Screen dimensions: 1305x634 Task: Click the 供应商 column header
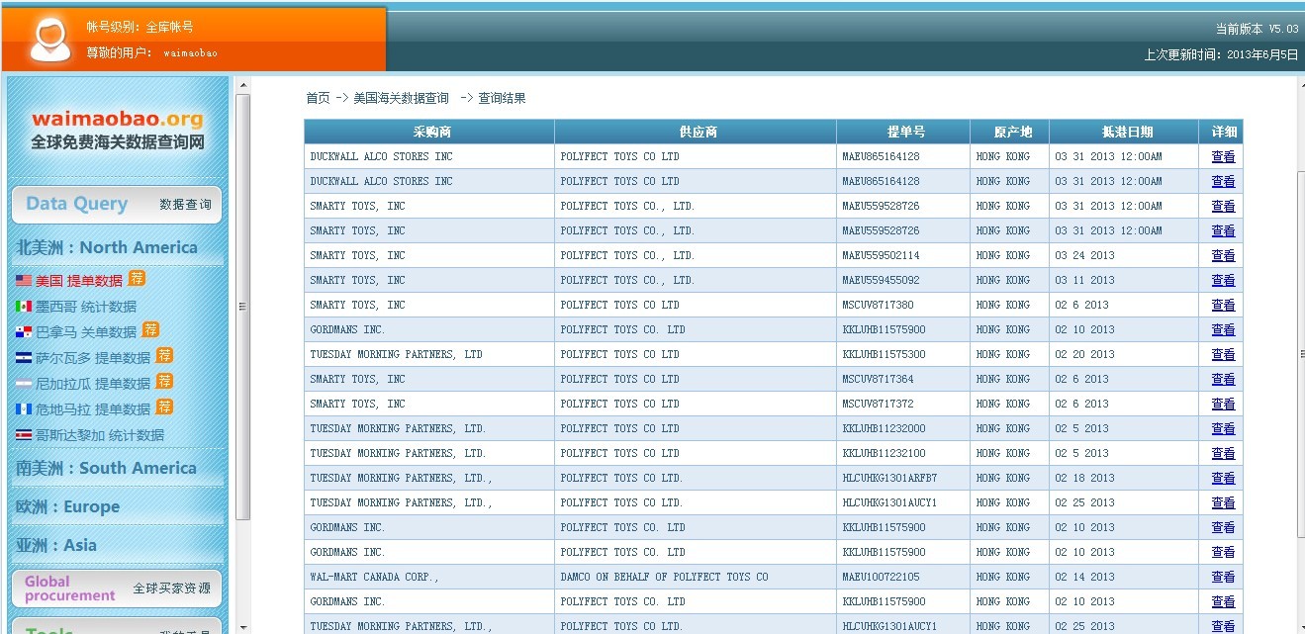pos(696,132)
